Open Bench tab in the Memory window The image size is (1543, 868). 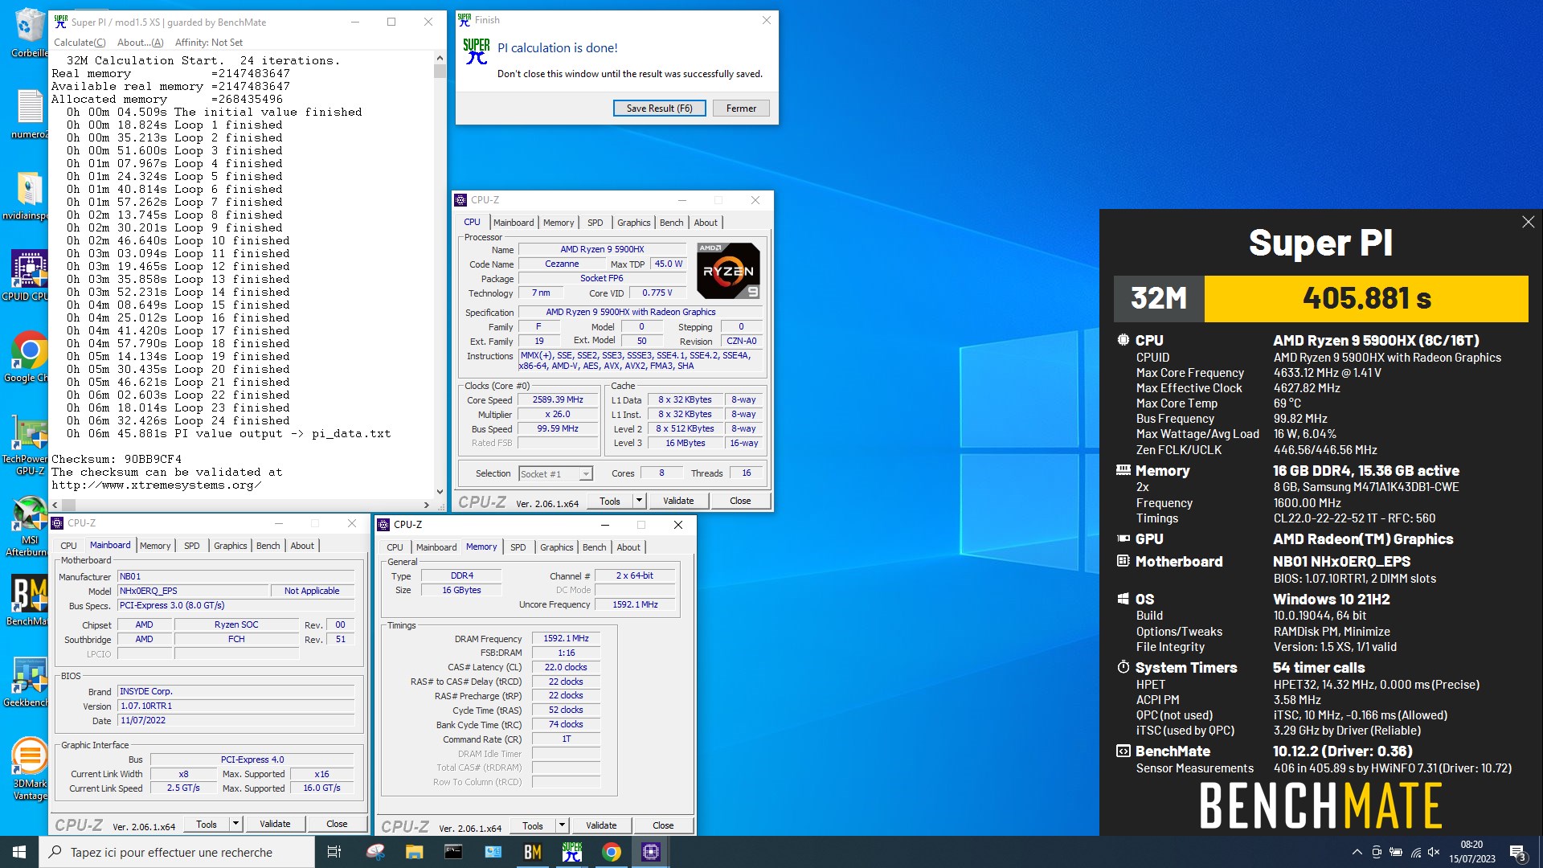pyautogui.click(x=595, y=547)
